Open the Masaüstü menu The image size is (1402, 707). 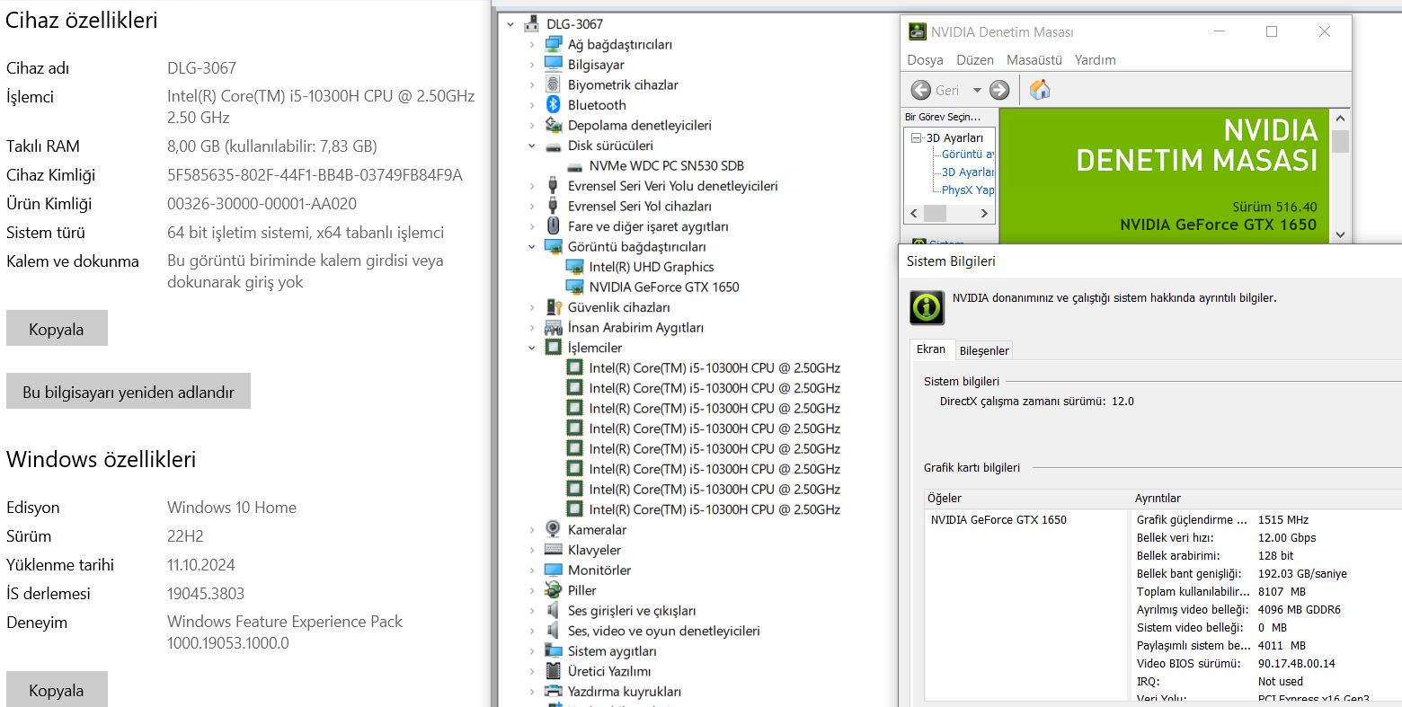(1034, 60)
